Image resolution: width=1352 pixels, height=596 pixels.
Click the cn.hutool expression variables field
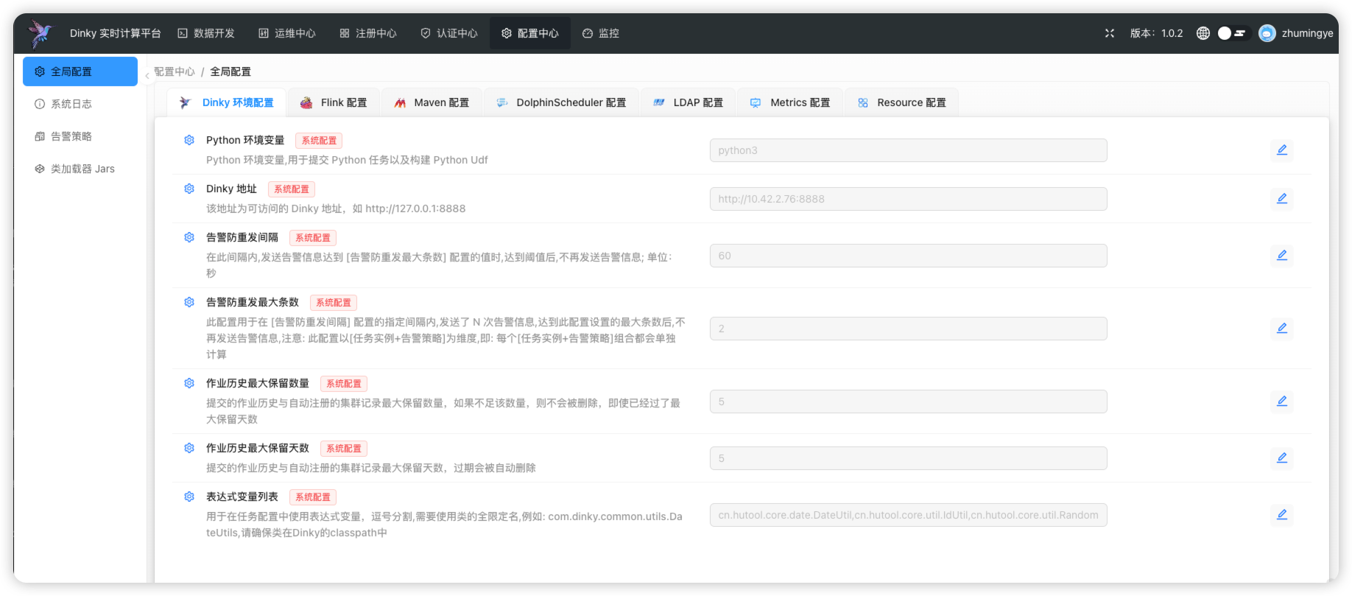(908, 515)
